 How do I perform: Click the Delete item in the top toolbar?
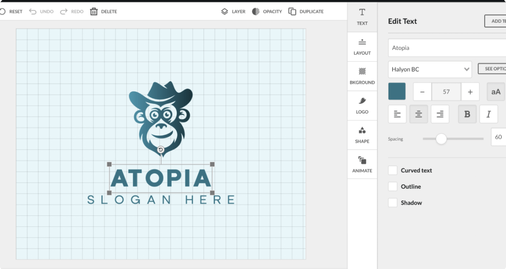coord(103,11)
